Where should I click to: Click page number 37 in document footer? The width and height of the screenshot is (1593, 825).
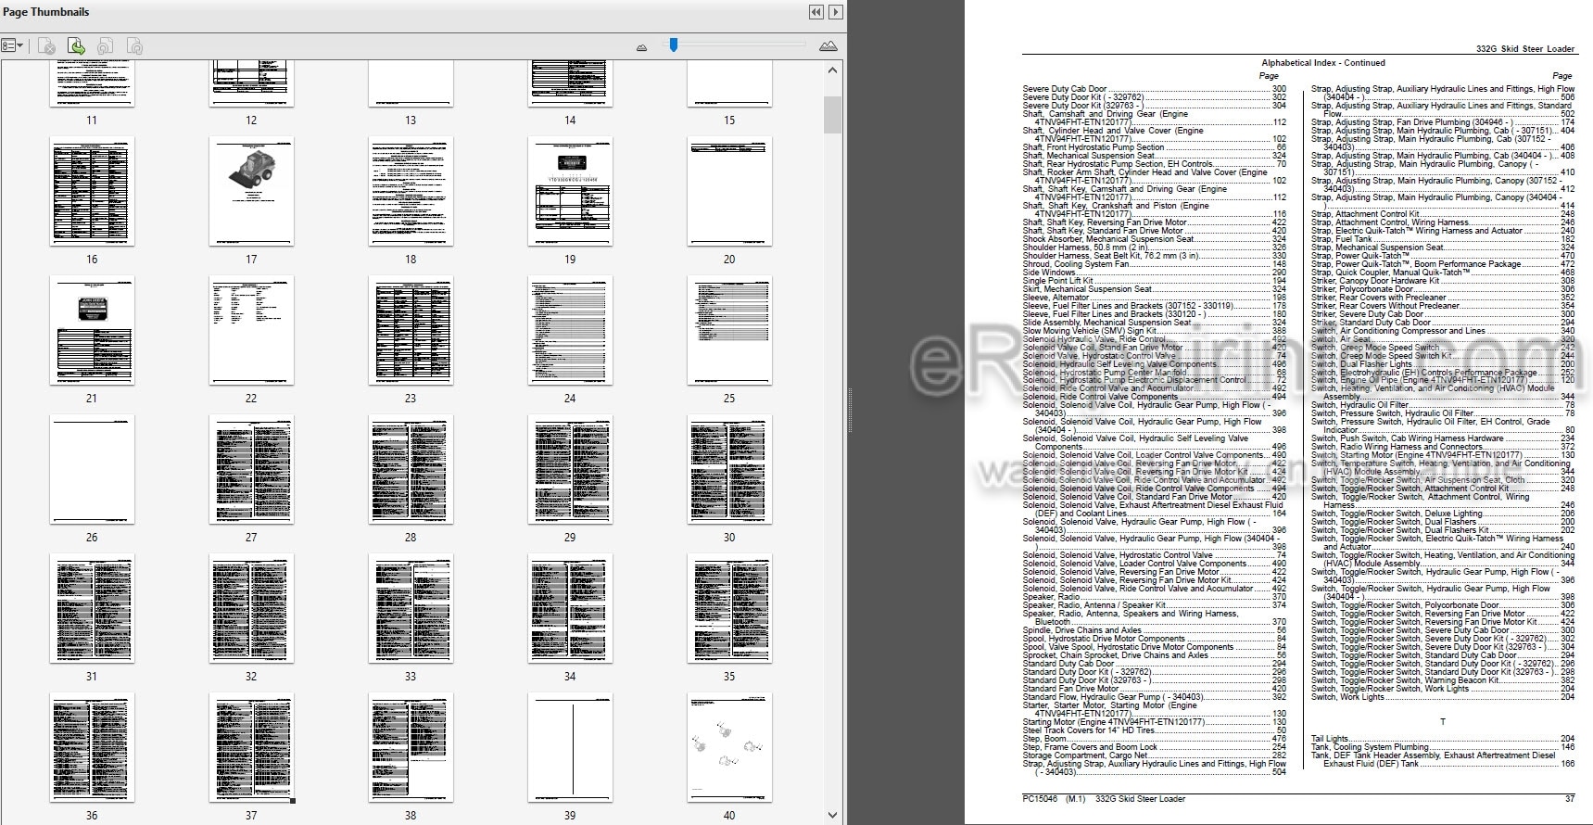pos(1570,799)
